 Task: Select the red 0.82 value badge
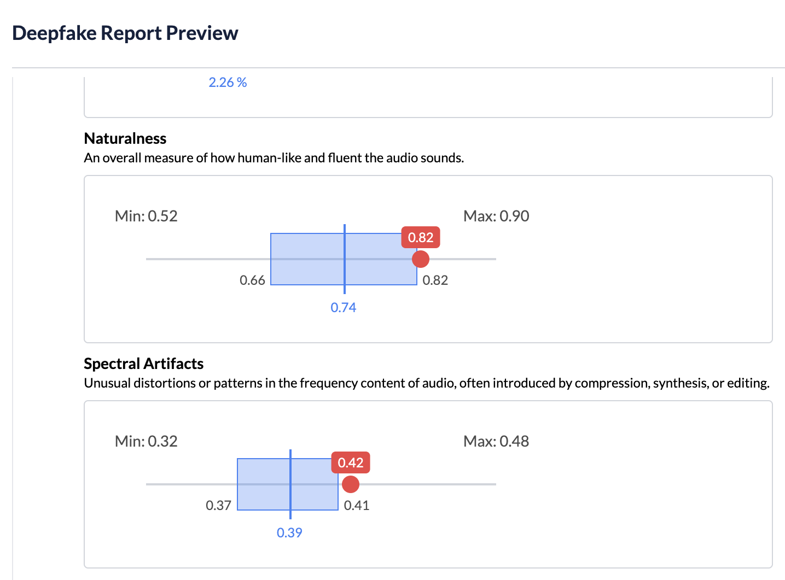click(421, 238)
